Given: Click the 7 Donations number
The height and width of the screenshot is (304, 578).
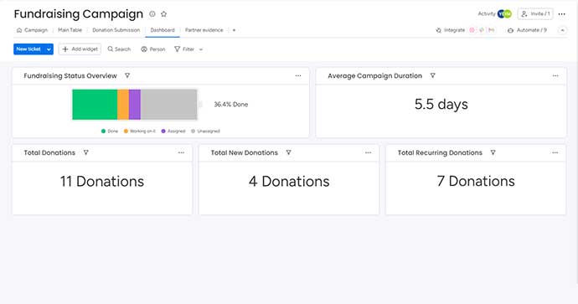Looking at the screenshot, I should tap(476, 181).
